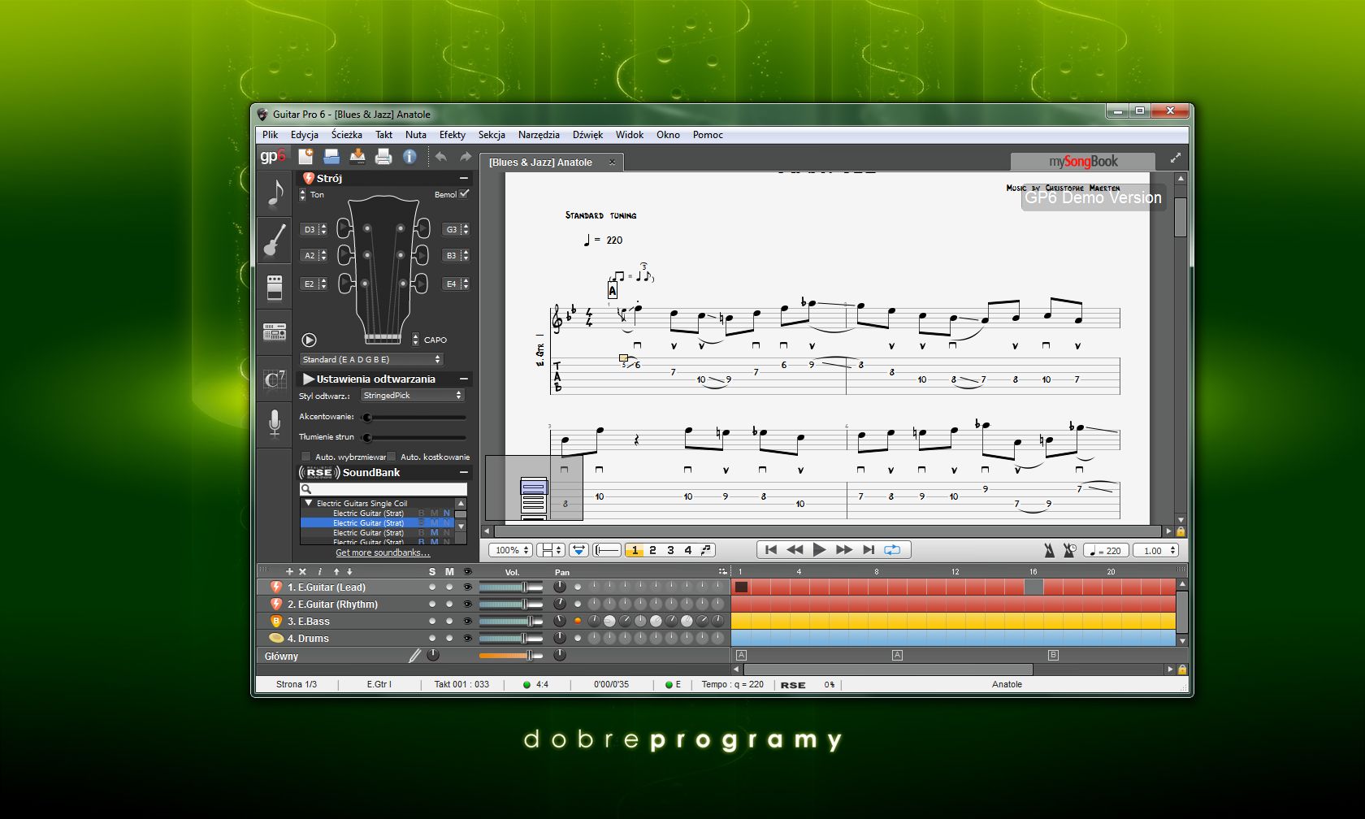This screenshot has height=819, width=1365.
Task: Click the Get more soundbanks link
Action: click(383, 552)
